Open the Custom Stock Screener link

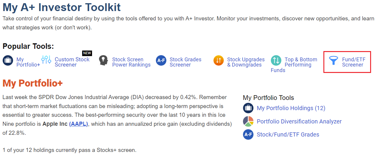tap(72, 62)
